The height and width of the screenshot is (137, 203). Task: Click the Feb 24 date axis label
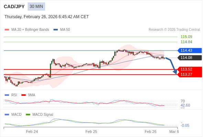point(32,132)
